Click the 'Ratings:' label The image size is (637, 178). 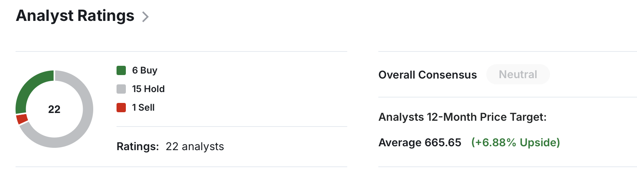tap(138, 147)
